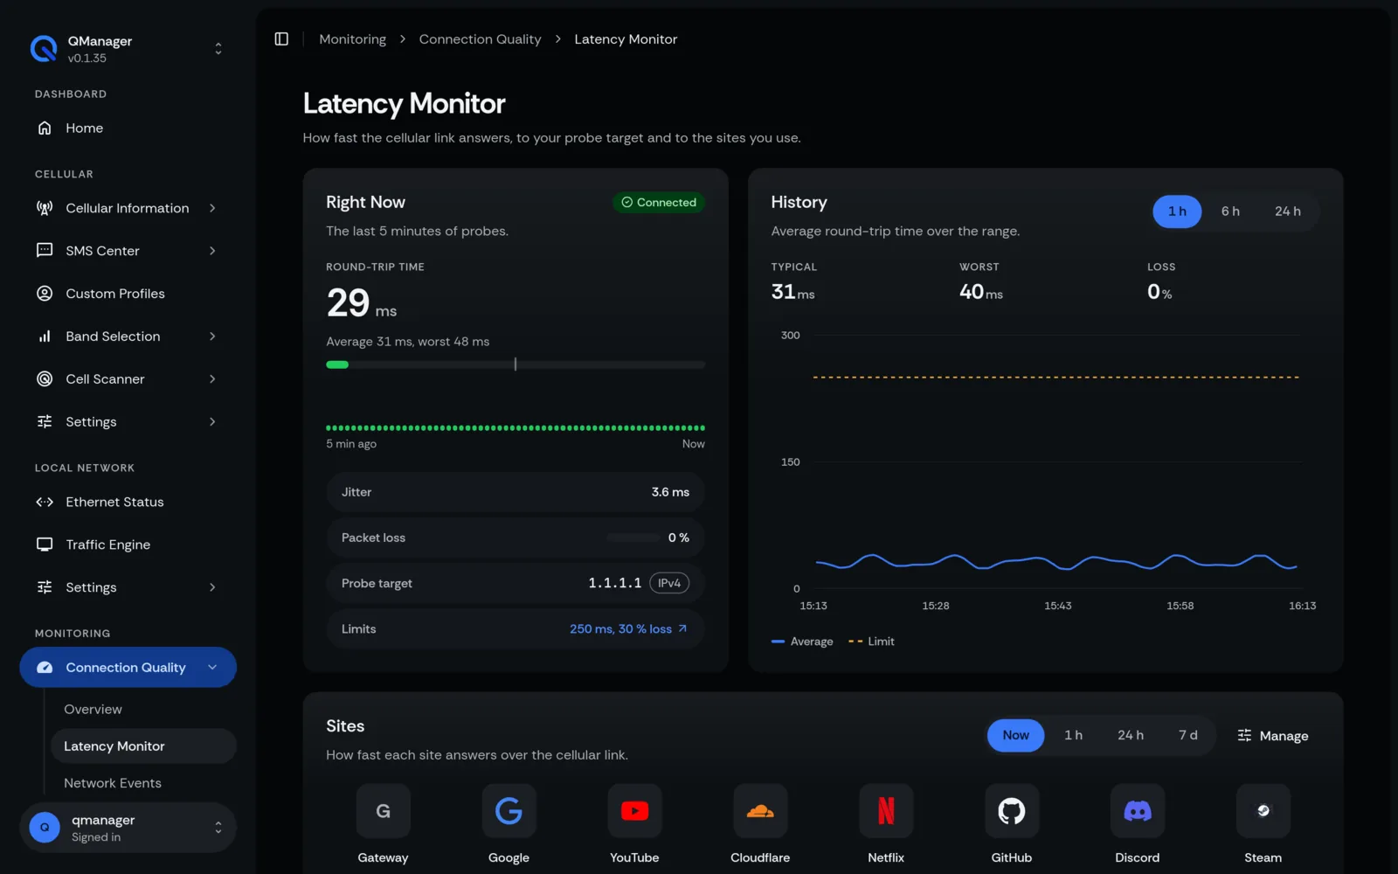Open the Network Events submenu item
1398x874 pixels.
click(x=113, y=783)
